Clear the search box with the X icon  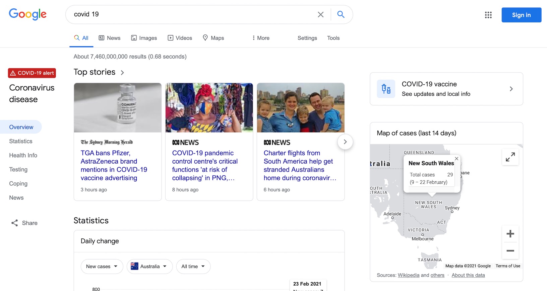point(320,14)
